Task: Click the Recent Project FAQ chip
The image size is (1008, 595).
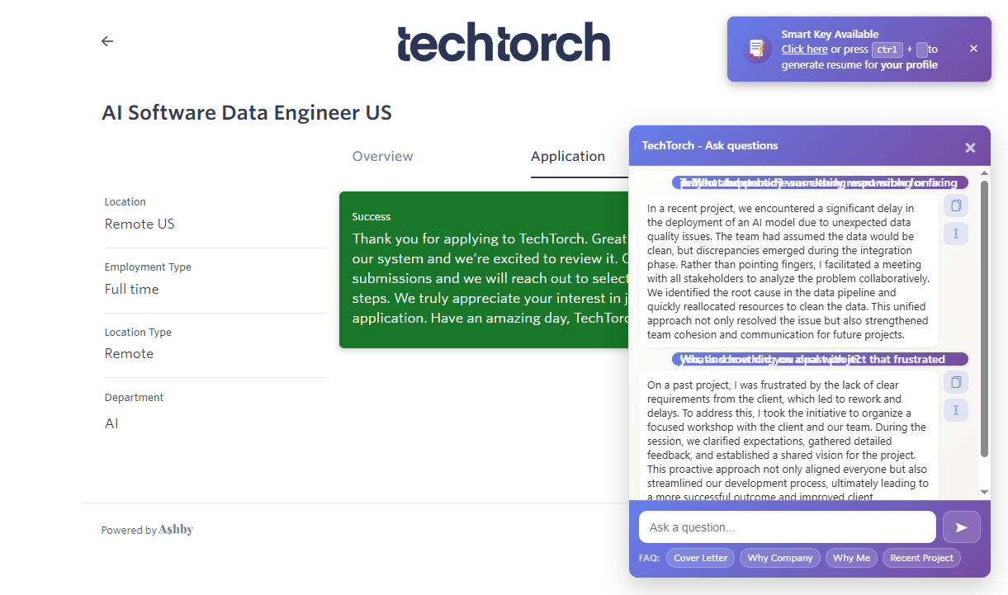Action: coord(921,558)
